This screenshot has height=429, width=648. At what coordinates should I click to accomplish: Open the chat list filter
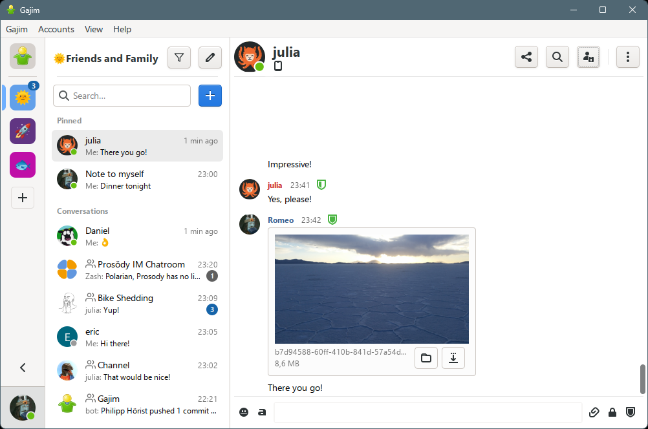click(179, 58)
